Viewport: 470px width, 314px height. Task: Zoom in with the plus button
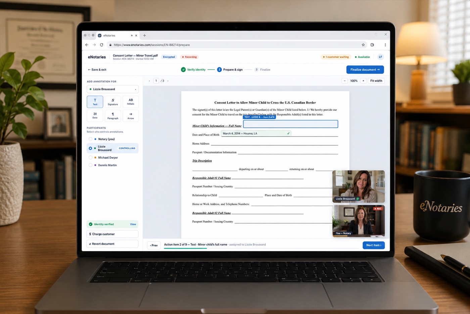[363, 81]
